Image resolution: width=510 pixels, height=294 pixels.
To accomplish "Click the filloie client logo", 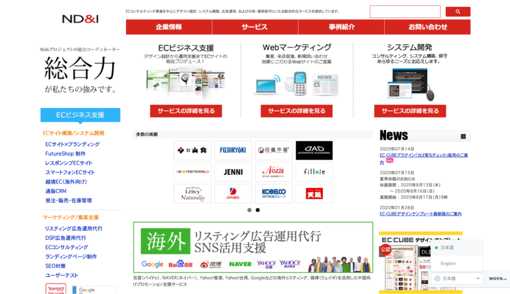I will coord(314,172).
